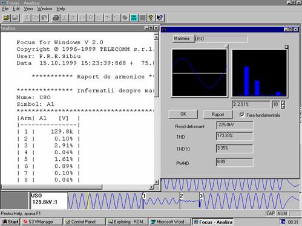
Task: Click the small square toggle above waveform graph
Action: 226,47
